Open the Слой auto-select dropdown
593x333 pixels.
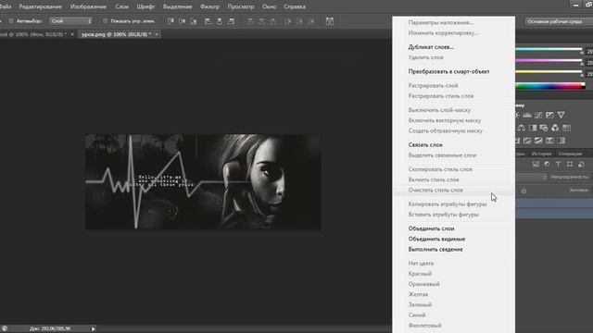coord(71,21)
